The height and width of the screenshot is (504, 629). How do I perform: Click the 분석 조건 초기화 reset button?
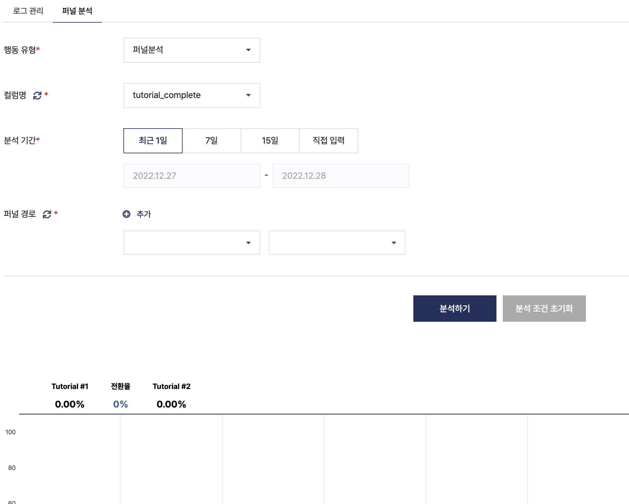544,308
